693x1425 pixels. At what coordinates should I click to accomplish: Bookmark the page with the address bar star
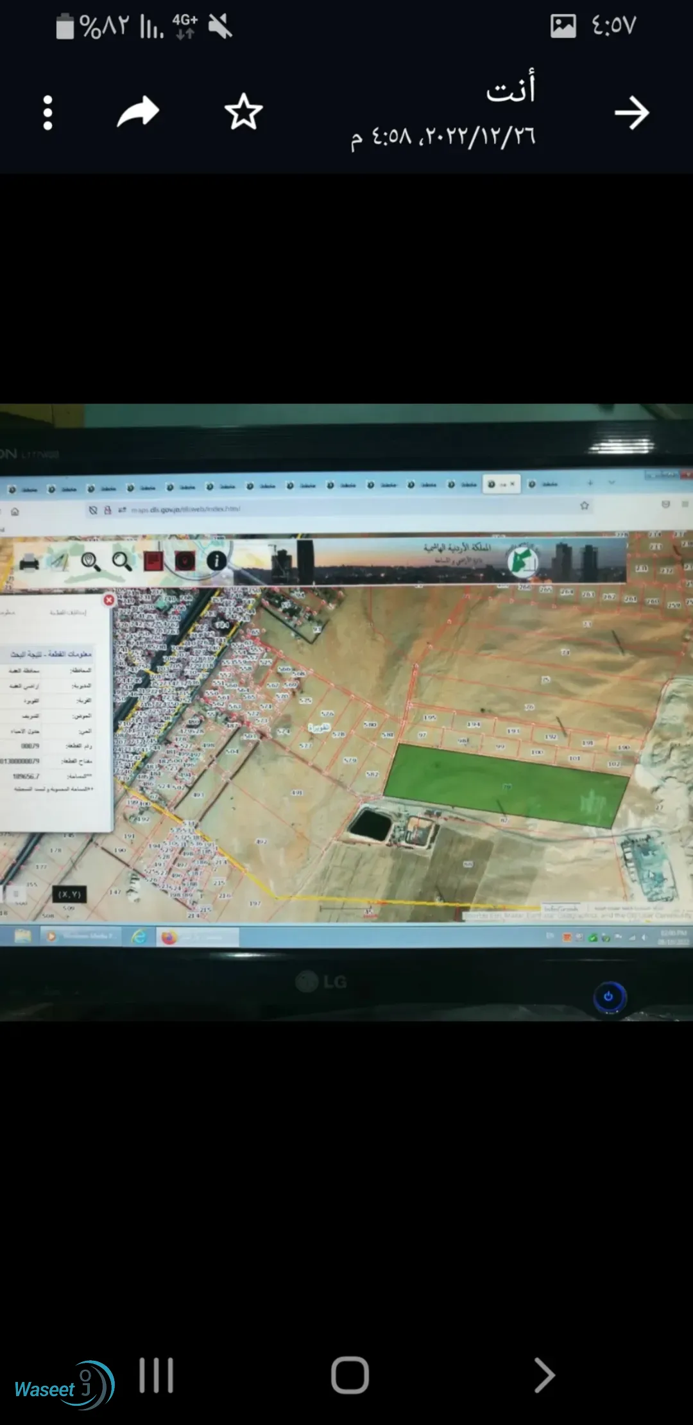(x=585, y=505)
